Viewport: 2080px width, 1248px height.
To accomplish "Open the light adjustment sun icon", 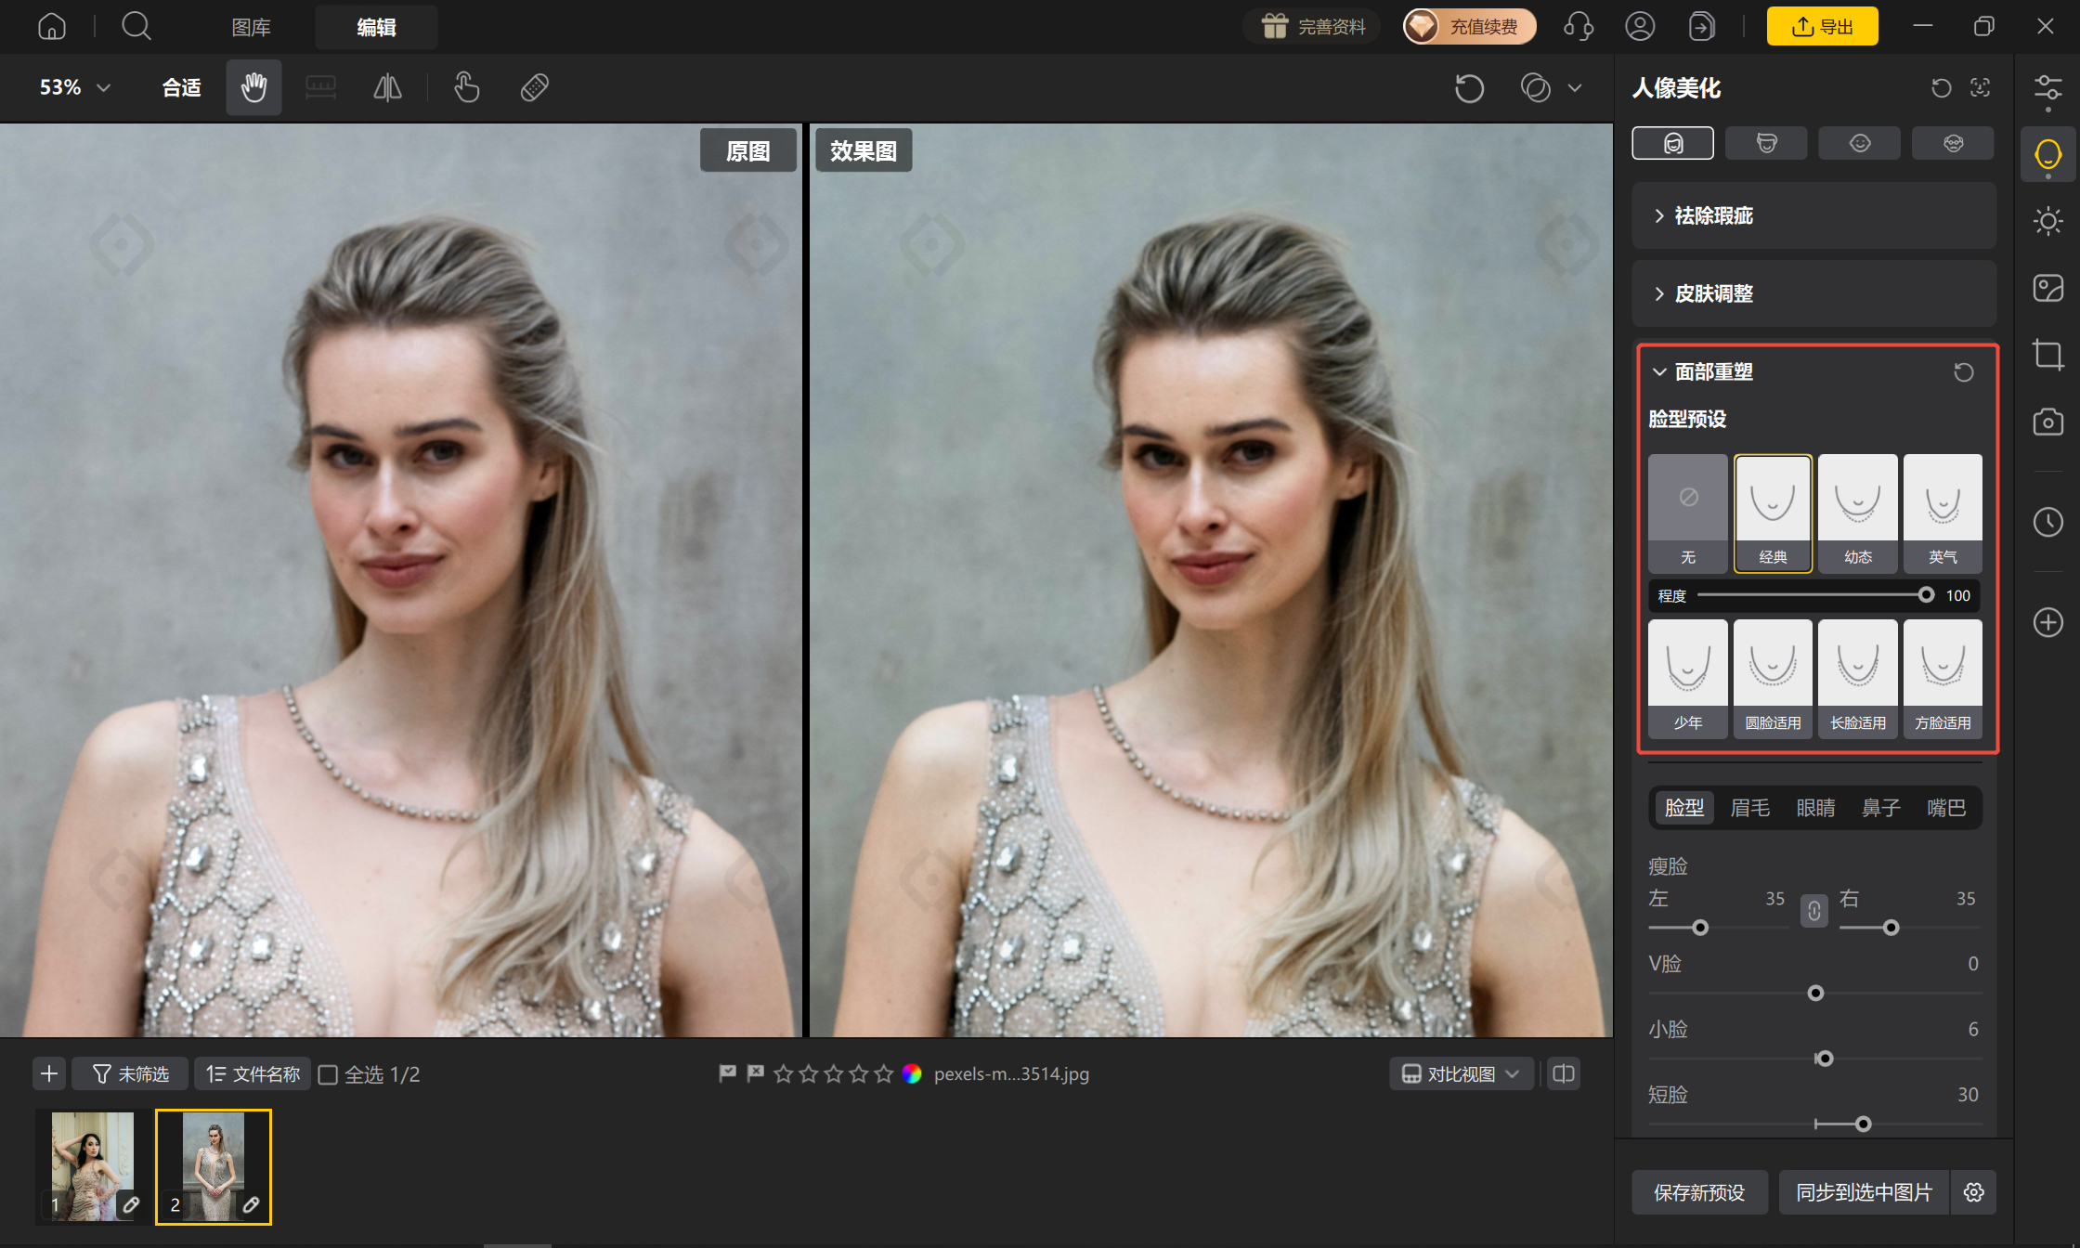I will point(2047,221).
